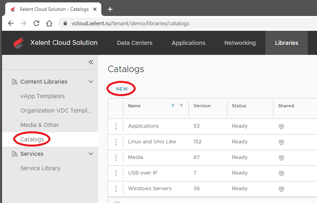
Task: Collapse the sidebar with double-chevron icon
Action: (91, 62)
